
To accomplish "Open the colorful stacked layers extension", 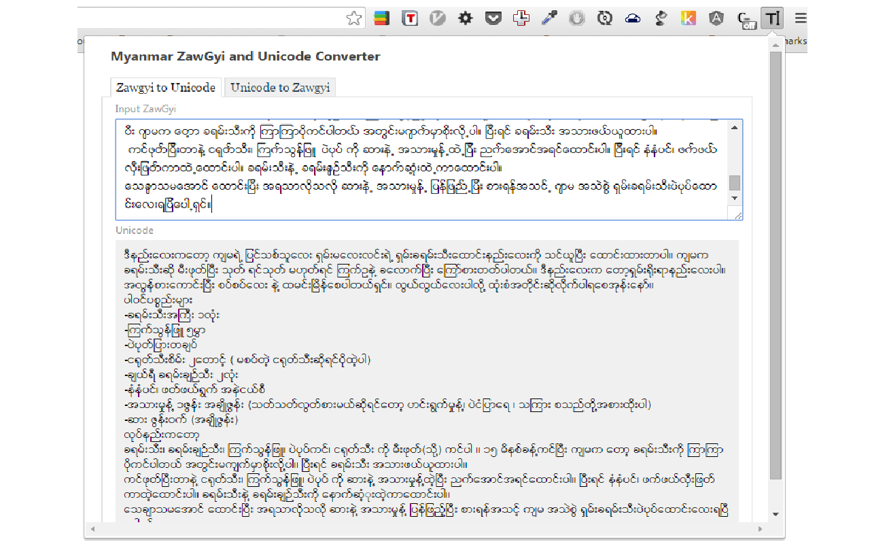I will coord(381,18).
